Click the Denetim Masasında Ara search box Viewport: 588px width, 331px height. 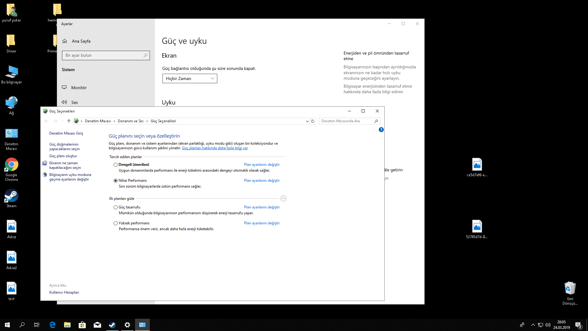coord(346,121)
